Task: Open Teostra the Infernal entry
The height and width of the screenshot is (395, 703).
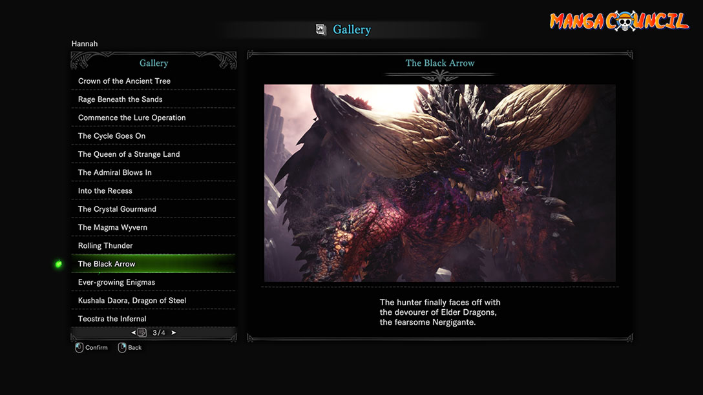Action: 153,319
